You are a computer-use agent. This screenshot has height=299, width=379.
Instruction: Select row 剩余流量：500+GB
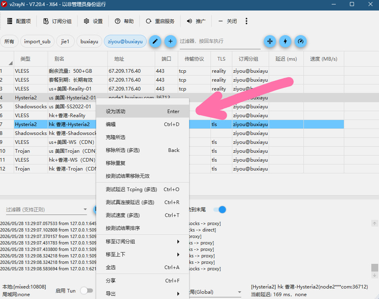(x=172, y=71)
